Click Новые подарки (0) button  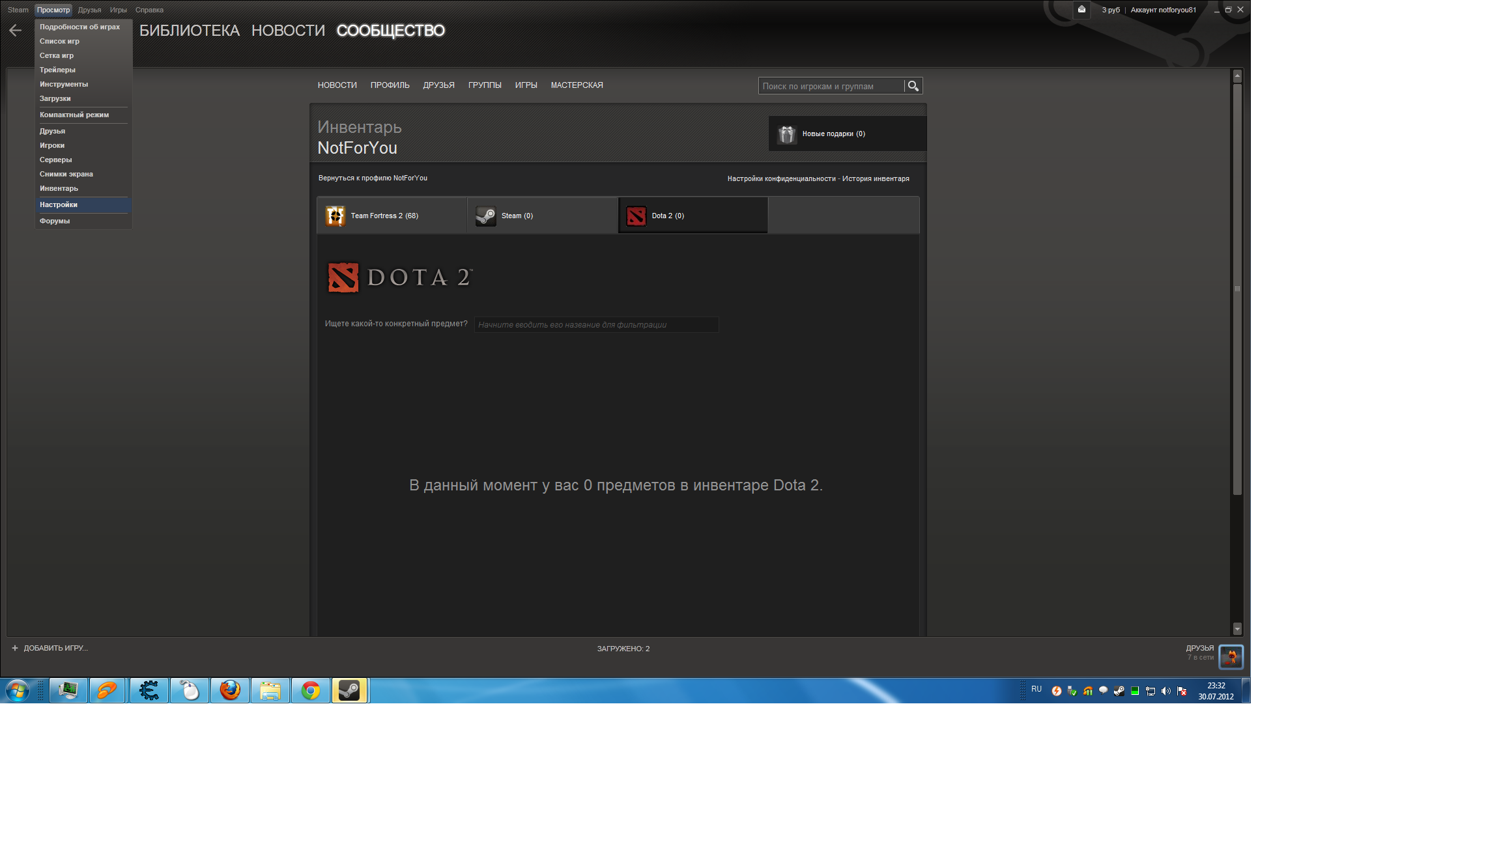coord(848,134)
